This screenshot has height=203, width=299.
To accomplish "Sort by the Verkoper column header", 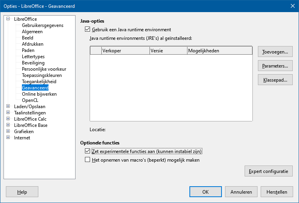I will [x=126, y=51].
